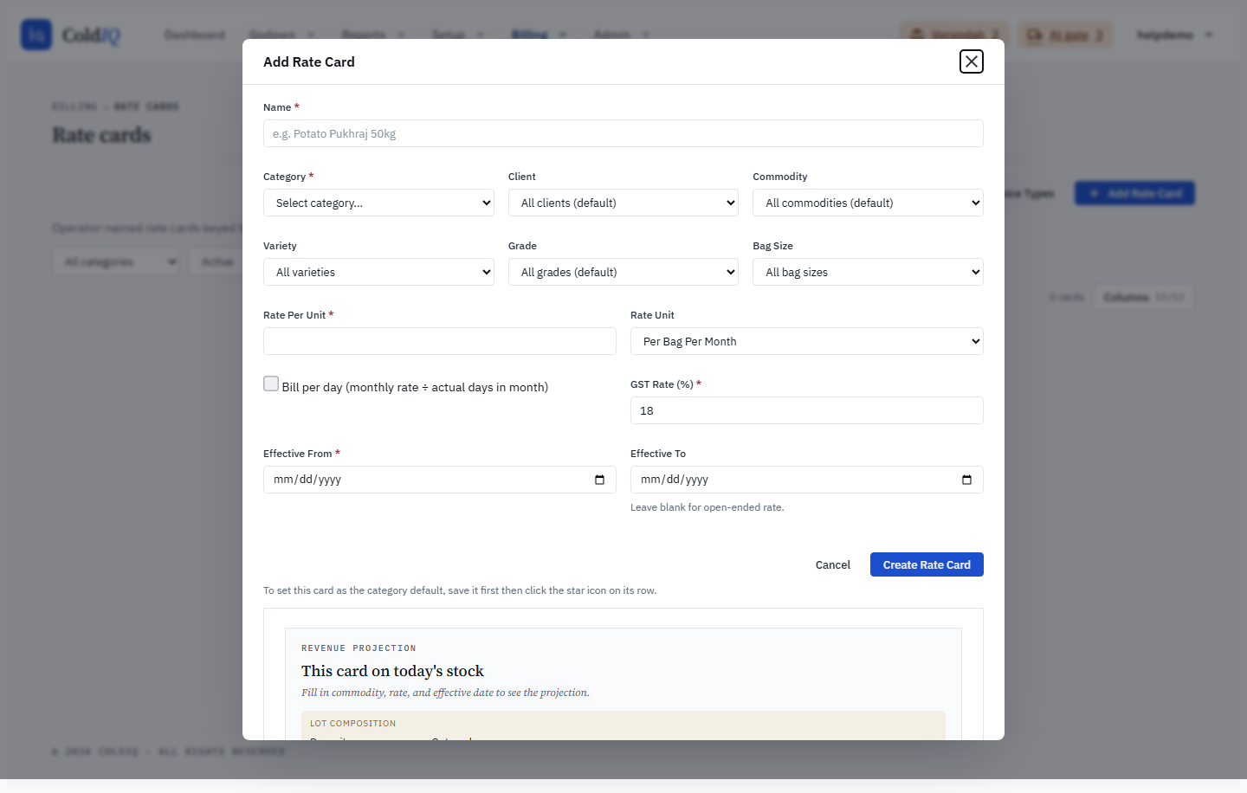Click the 'REVENUE PROJECTION' label

click(359, 648)
